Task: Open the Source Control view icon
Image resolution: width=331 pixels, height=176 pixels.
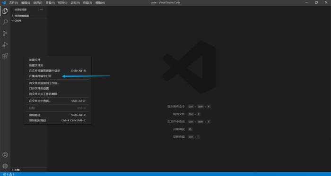Action: click(5, 33)
